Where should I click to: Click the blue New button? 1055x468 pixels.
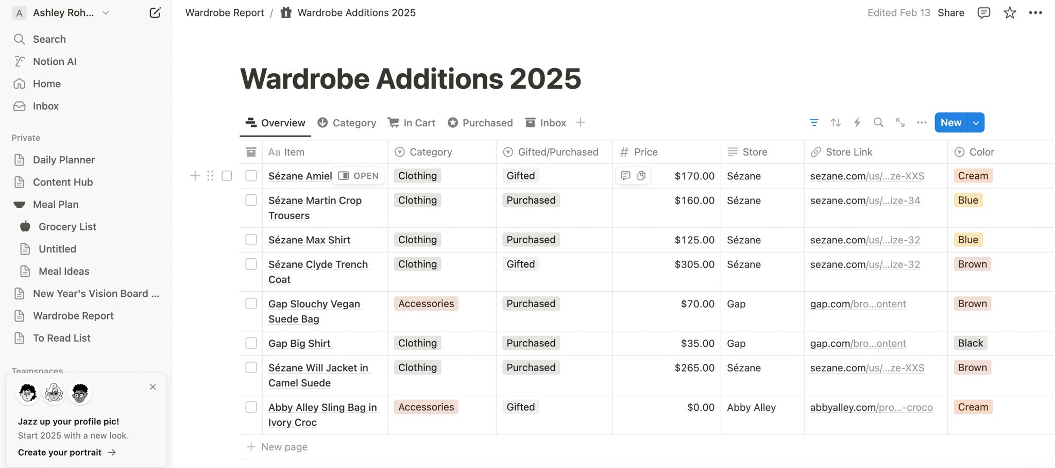tap(951, 123)
